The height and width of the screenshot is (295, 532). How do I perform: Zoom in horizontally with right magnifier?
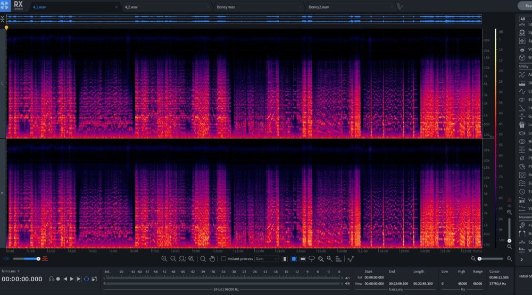pyautogui.click(x=509, y=259)
